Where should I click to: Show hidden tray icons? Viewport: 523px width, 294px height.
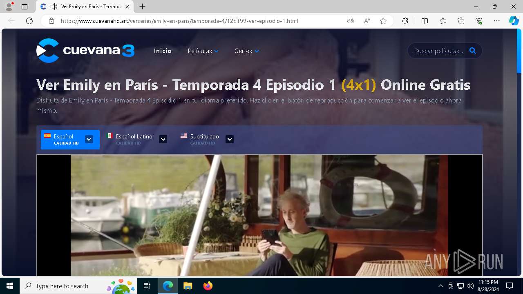[x=440, y=286]
